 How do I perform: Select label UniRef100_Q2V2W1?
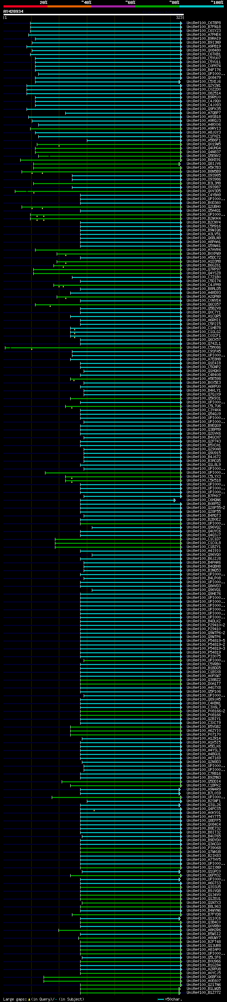click(204, 86)
